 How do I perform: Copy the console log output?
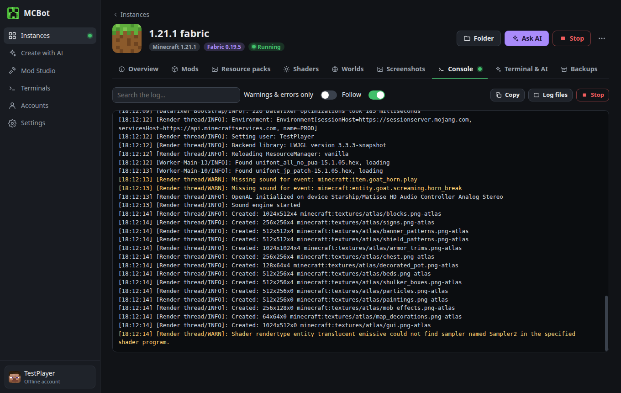tap(507, 95)
